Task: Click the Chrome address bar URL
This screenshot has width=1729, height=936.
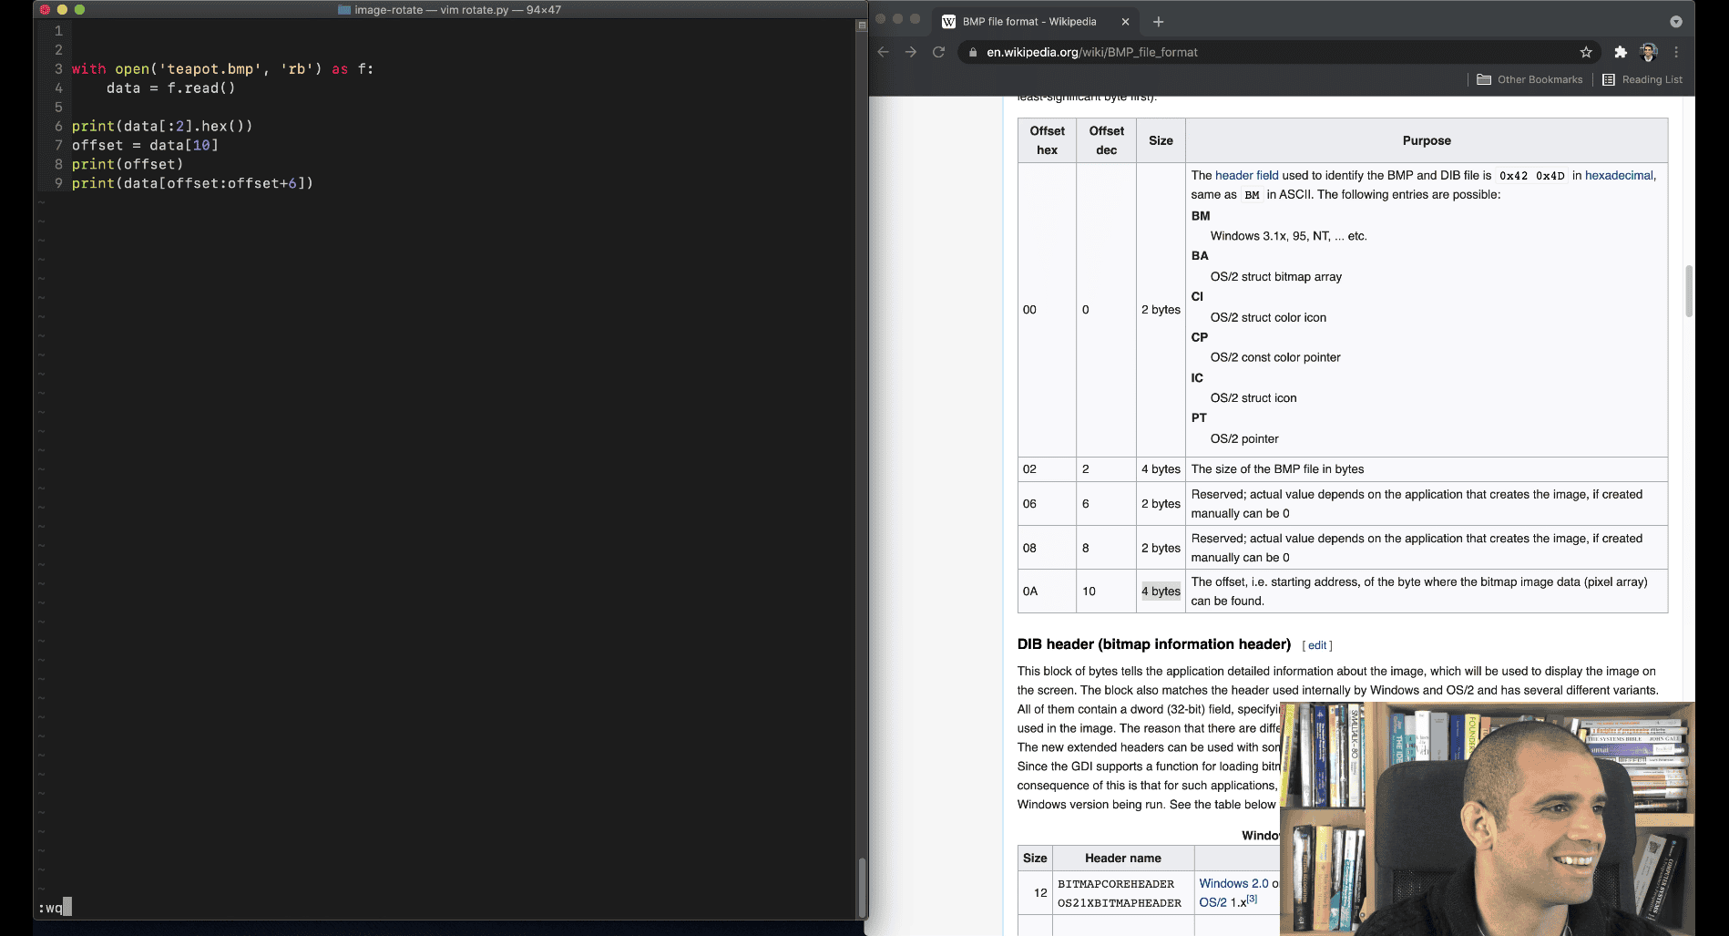Action: 1091,52
